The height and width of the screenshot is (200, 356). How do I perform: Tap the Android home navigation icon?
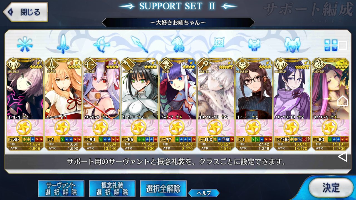343,101
